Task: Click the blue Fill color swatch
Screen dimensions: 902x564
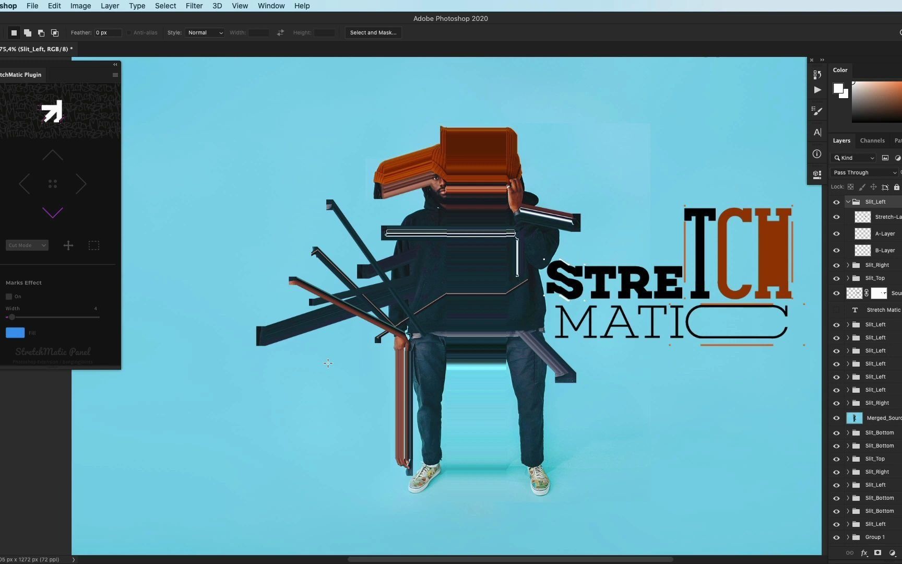Action: (x=15, y=333)
